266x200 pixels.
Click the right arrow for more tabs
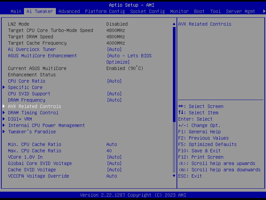pos(264,11)
